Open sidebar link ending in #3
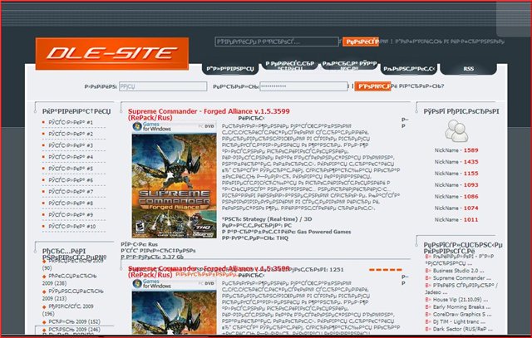 71,145
